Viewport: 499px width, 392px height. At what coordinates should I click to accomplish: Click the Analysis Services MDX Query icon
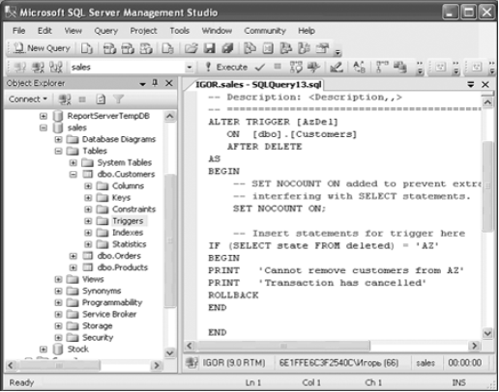tap(109, 48)
